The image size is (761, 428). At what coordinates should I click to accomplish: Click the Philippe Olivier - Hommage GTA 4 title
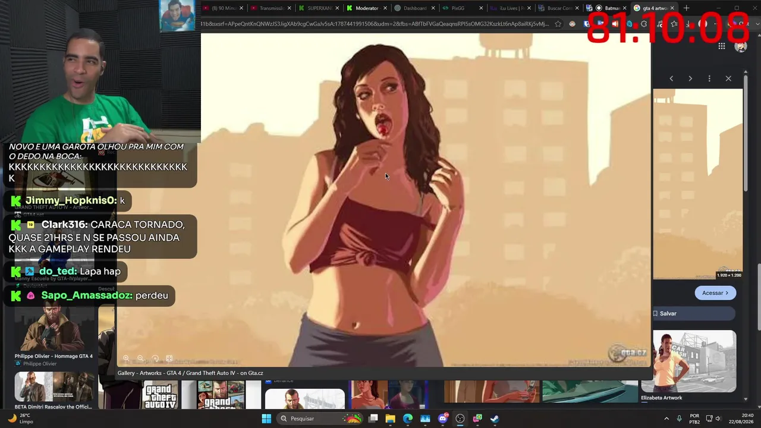pos(54,356)
